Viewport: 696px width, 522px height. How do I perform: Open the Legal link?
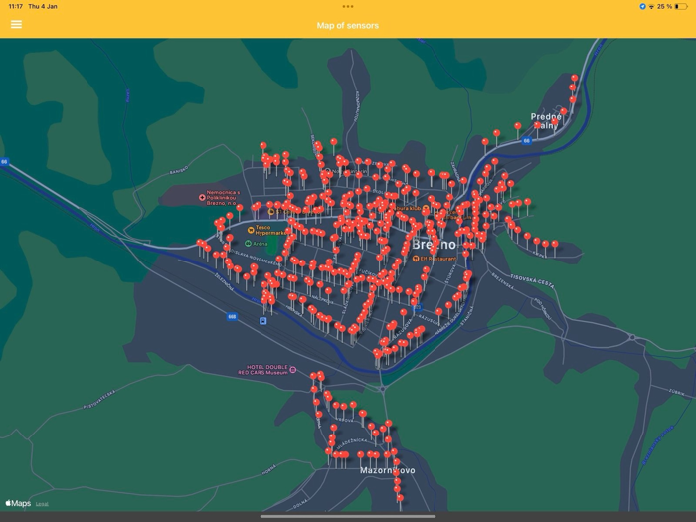(42, 504)
